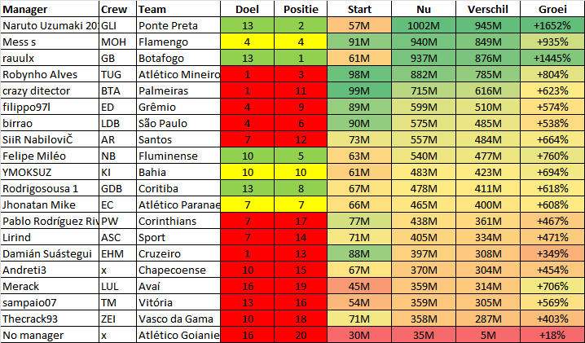Image resolution: width=585 pixels, height=343 pixels.
Task: Select the Verschil column header
Action: click(x=487, y=9)
